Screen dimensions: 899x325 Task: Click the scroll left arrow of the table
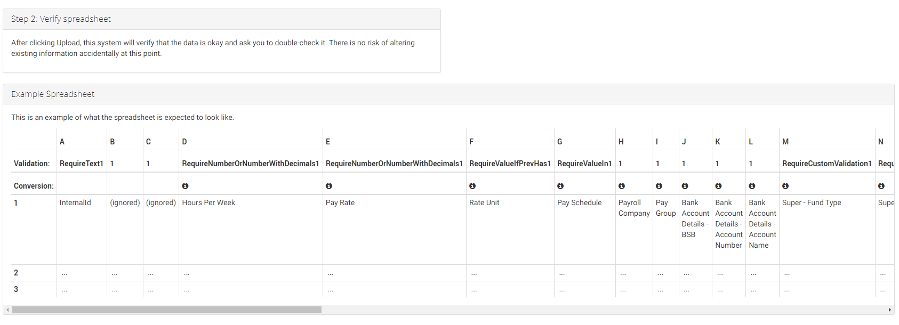click(7, 310)
